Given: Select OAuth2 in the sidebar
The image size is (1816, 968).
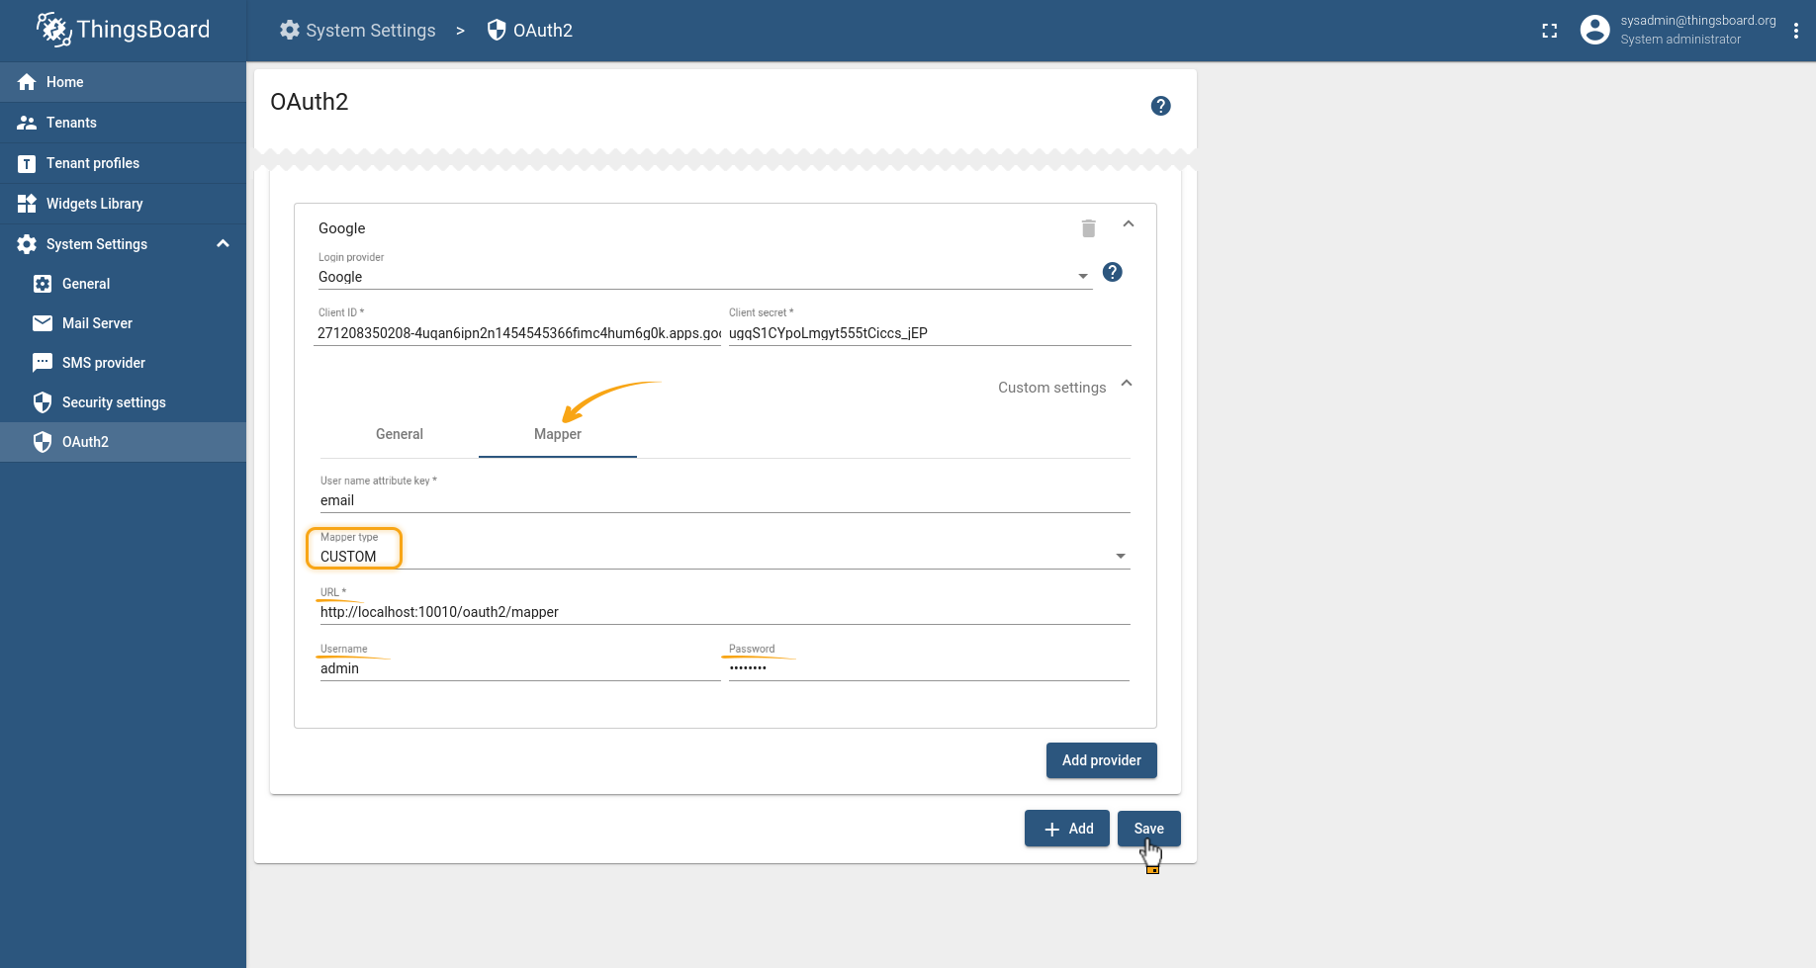Looking at the screenshot, I should click(x=123, y=442).
